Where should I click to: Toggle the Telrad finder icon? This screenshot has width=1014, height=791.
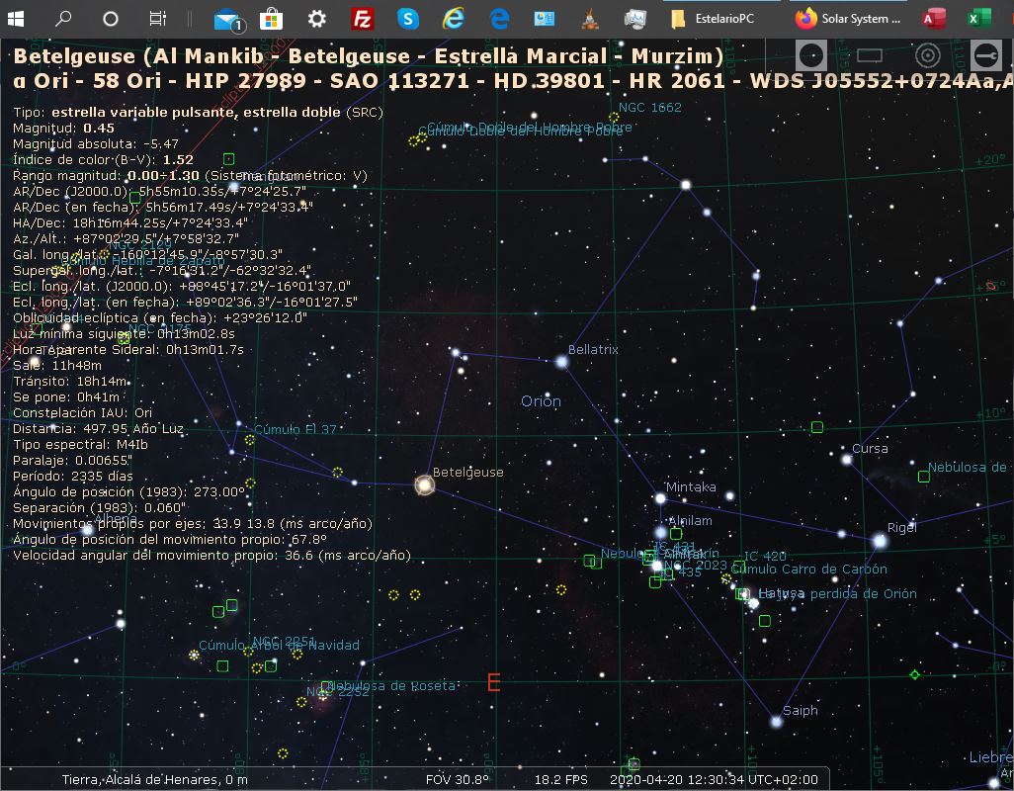927,55
